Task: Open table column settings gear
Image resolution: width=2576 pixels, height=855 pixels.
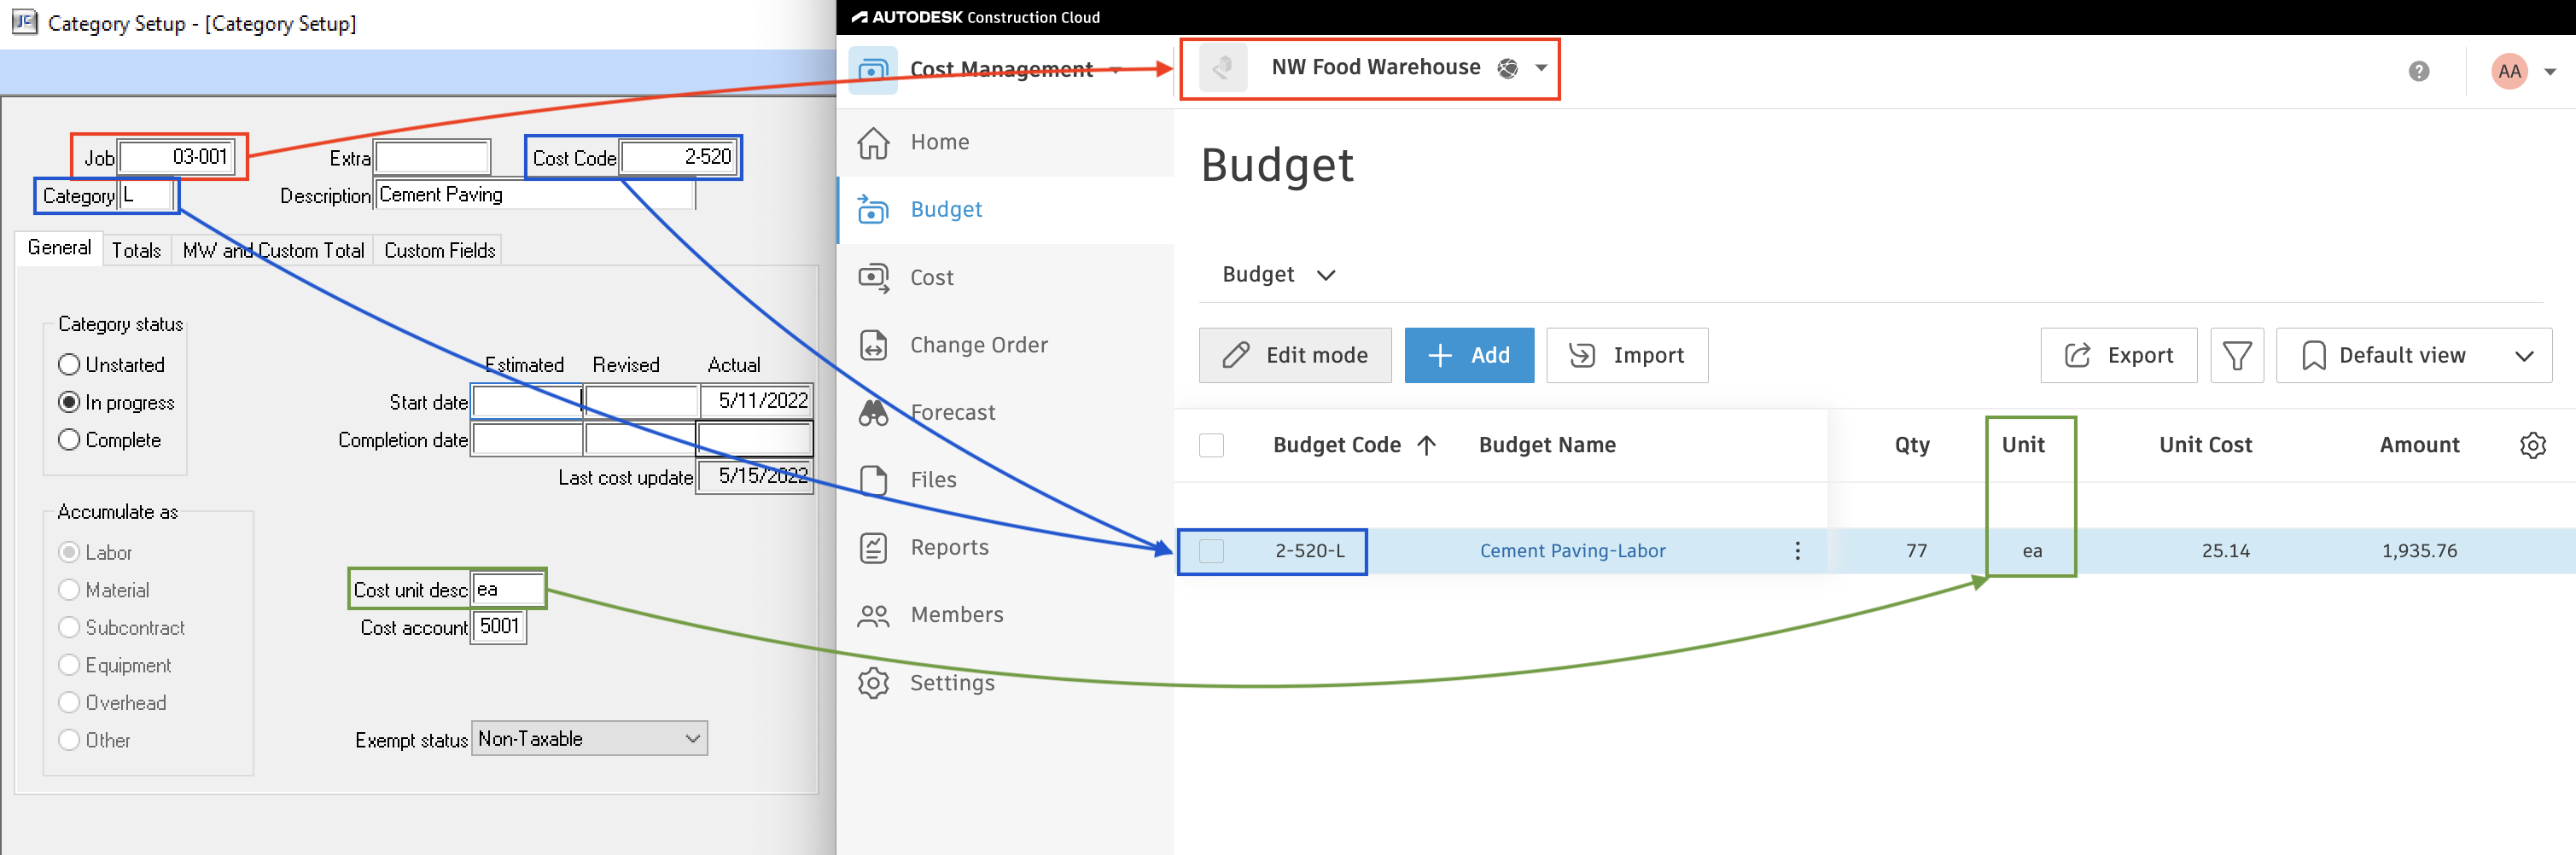Action: point(2532,445)
